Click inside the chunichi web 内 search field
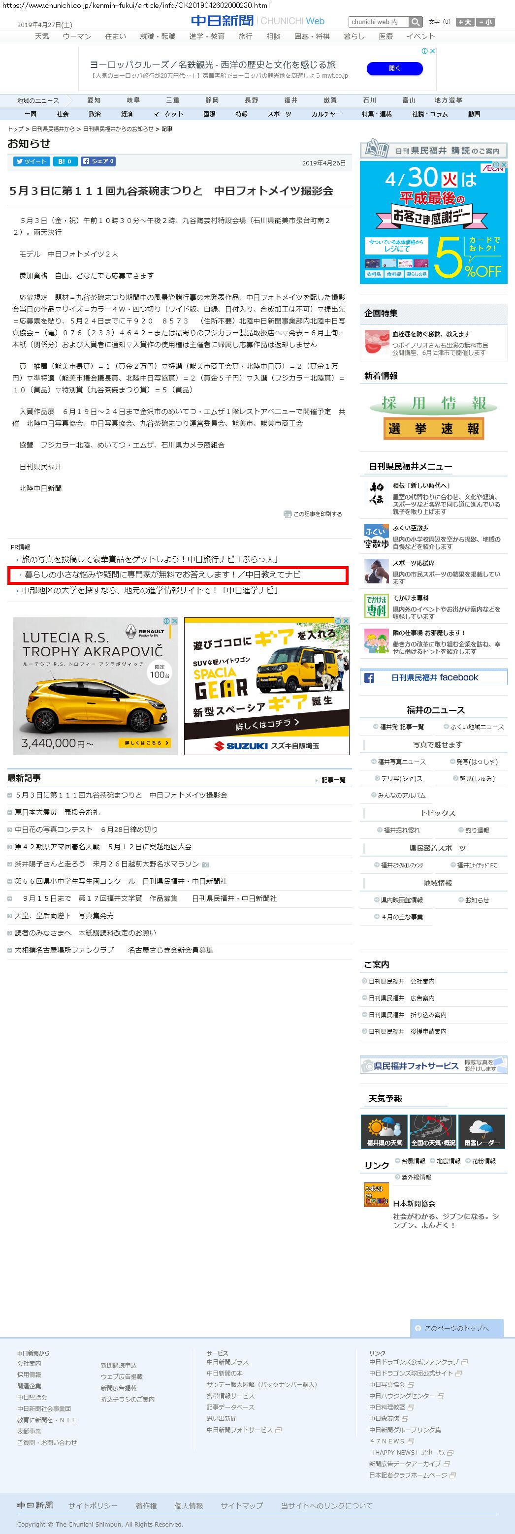Image resolution: width=515 pixels, height=1534 pixels. pyautogui.click(x=378, y=22)
